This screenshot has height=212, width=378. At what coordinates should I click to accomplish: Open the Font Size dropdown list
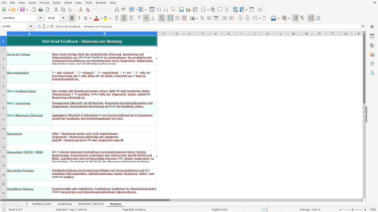63,18
